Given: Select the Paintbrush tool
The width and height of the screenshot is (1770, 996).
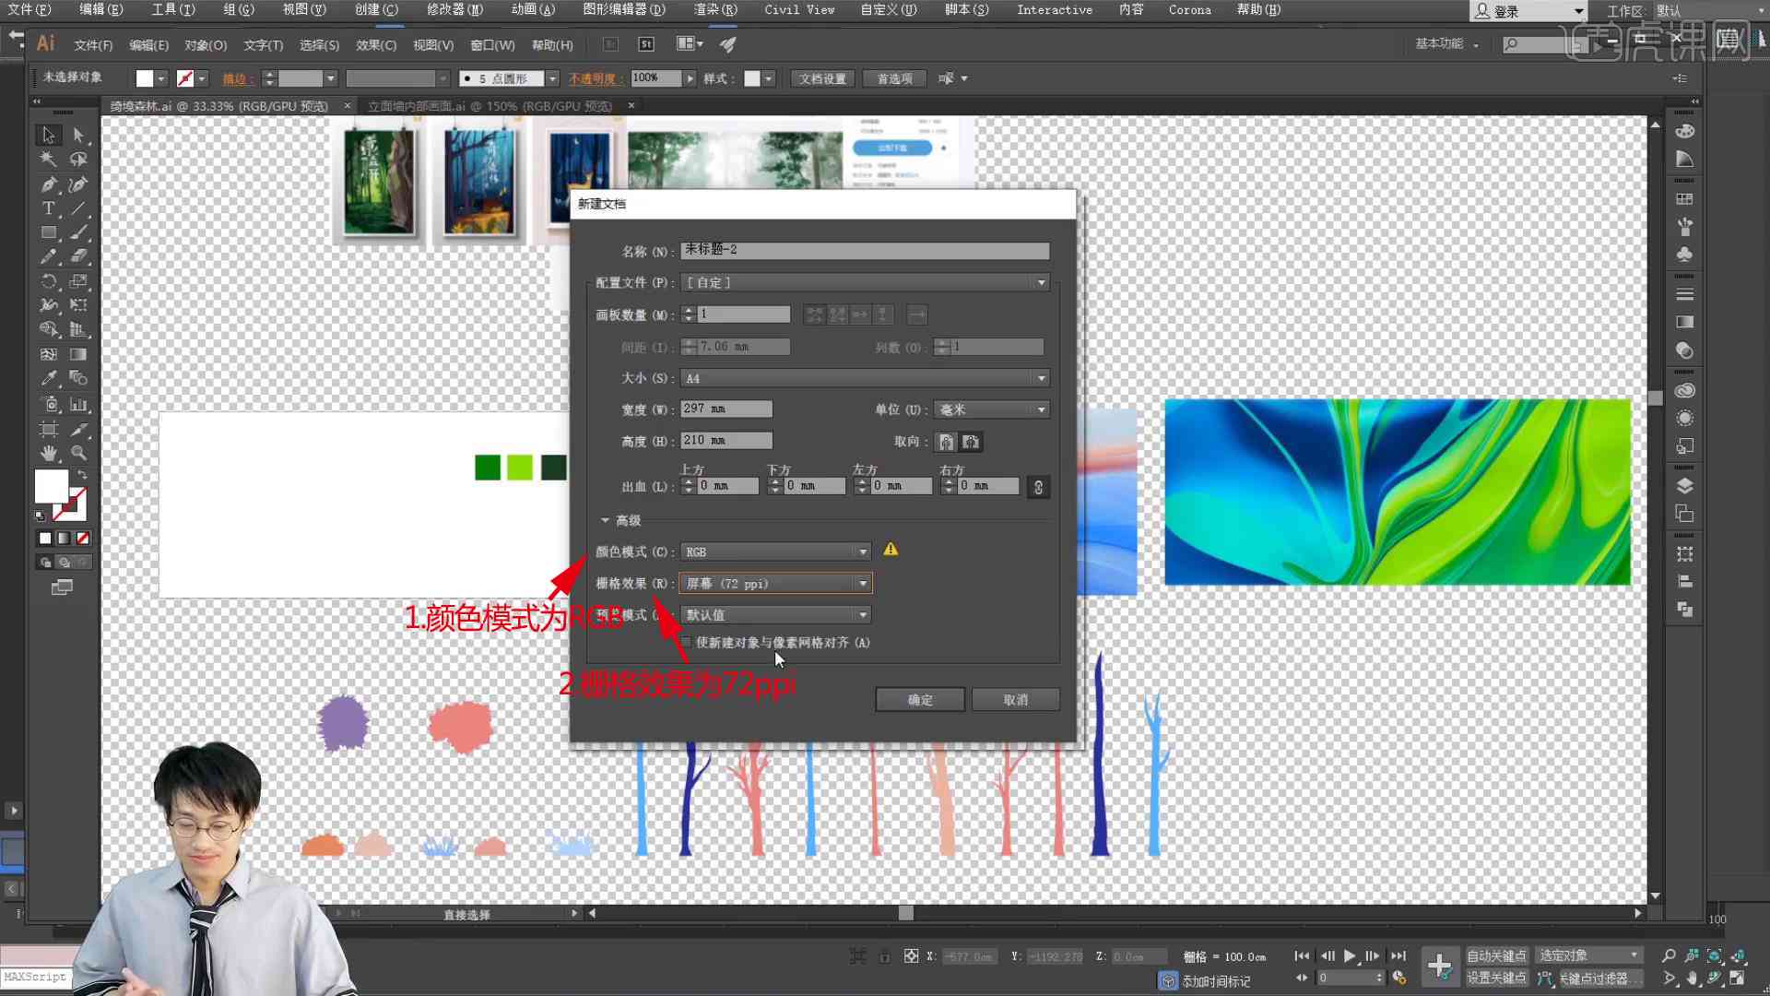Looking at the screenshot, I should click(x=78, y=232).
